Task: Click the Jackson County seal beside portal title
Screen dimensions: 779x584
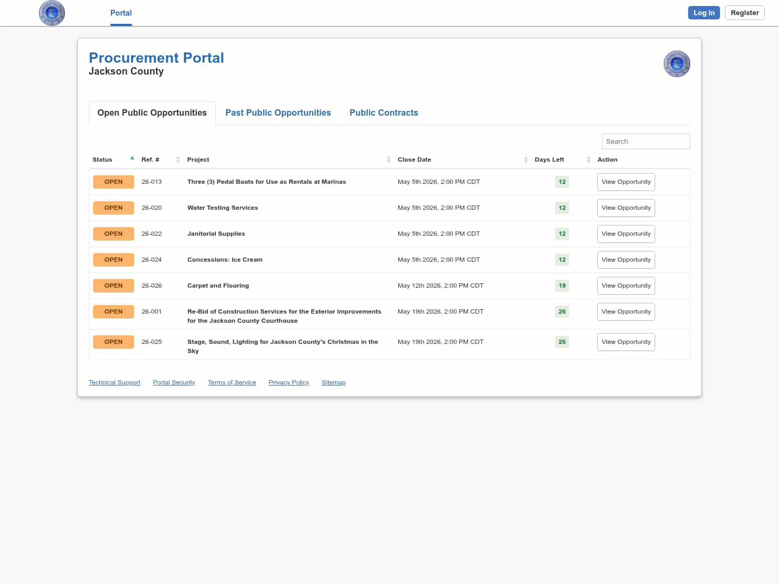Action: [676, 64]
